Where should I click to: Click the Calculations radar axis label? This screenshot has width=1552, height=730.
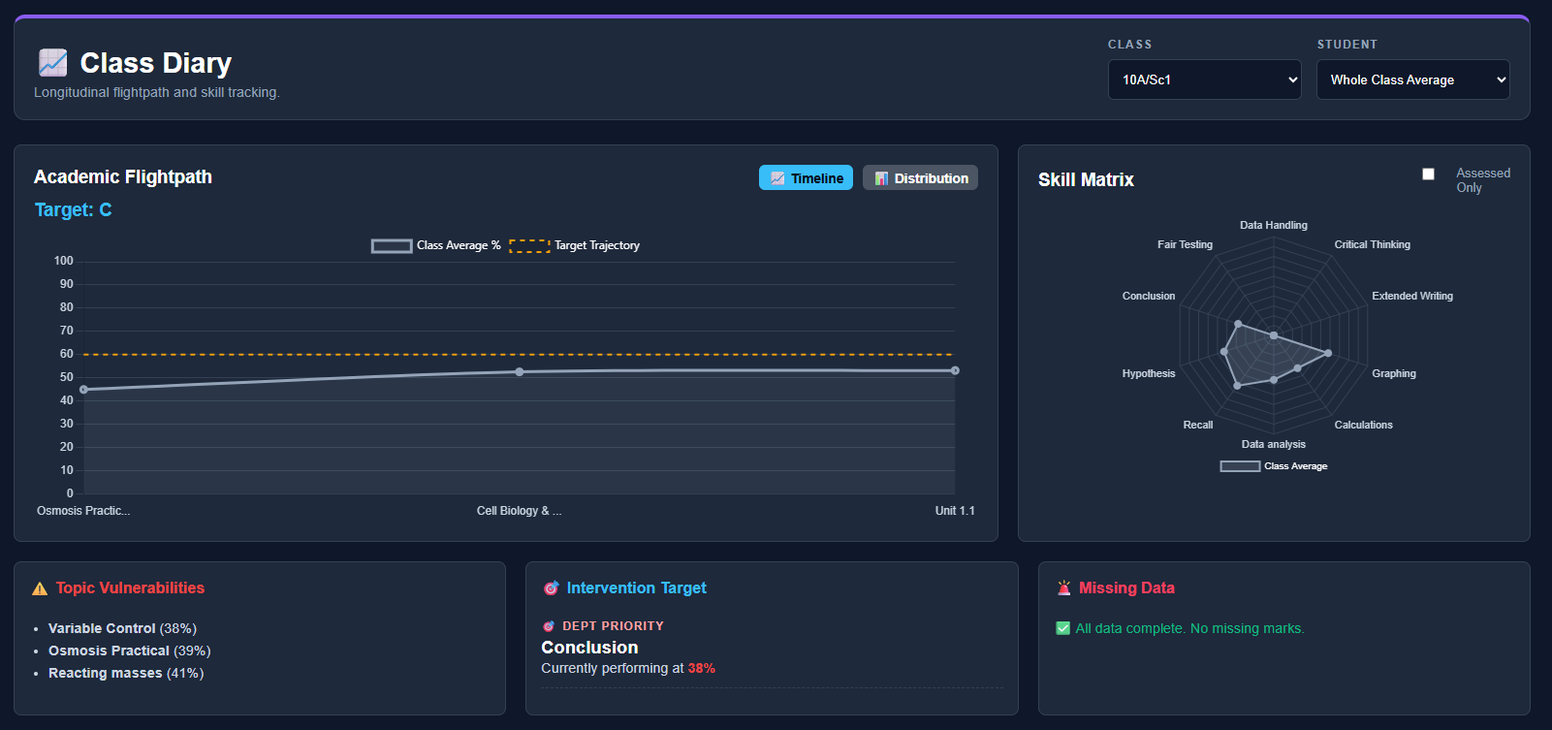coord(1364,425)
